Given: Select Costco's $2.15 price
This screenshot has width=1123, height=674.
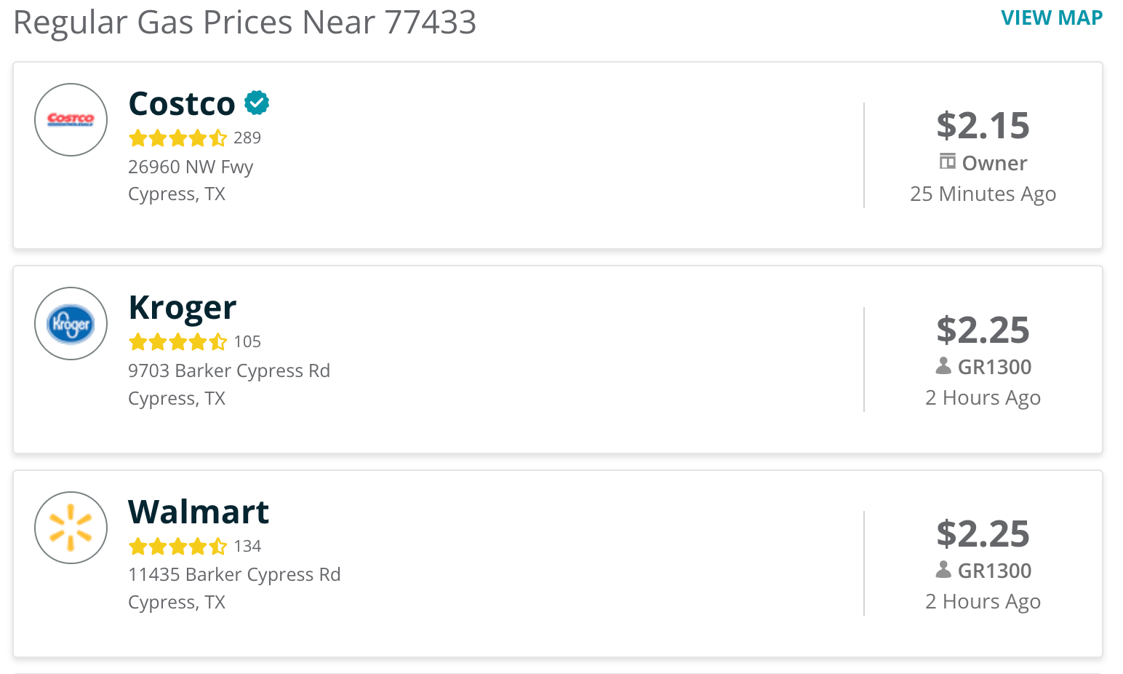Looking at the screenshot, I should pyautogui.click(x=983, y=126).
